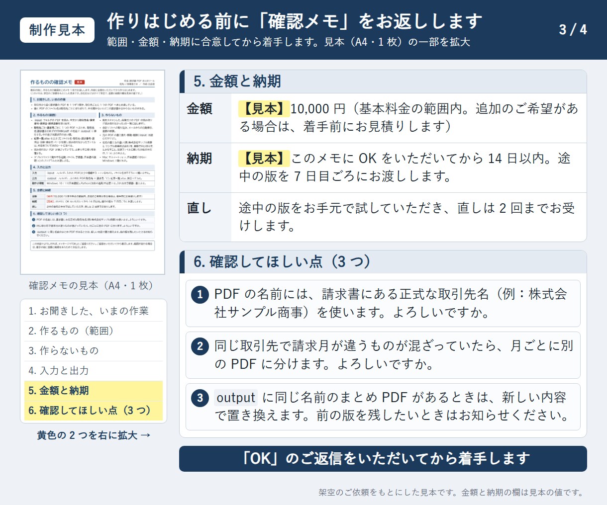The image size is (607, 505).
Task: Click the card about 正式な取引先名 in PDF names
Action: 383,304
